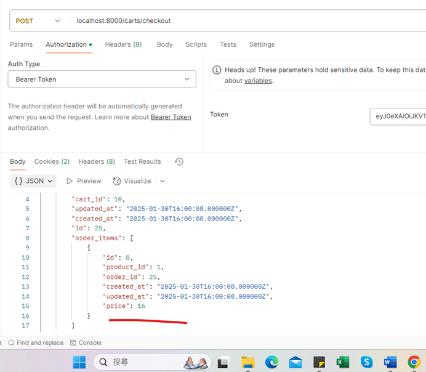Click the "cart_id": 10 line
This screenshot has height=372, width=426.
click(x=98, y=199)
